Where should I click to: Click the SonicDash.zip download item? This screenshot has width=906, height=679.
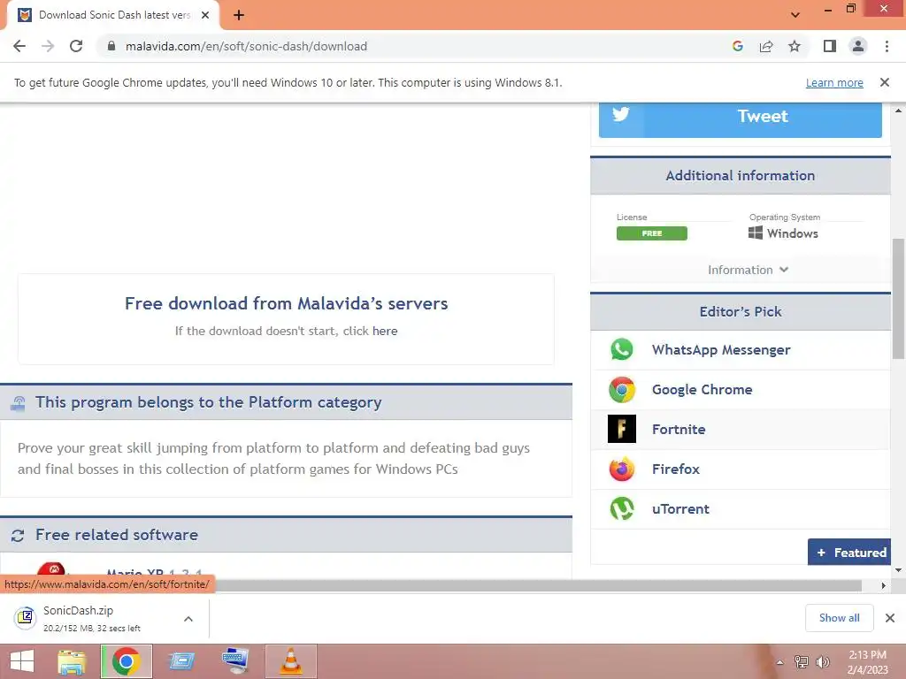point(91,618)
